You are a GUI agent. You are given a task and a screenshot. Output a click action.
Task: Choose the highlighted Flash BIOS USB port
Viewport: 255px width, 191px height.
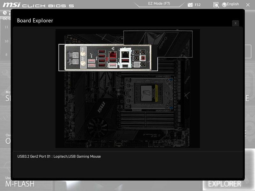click(113, 65)
